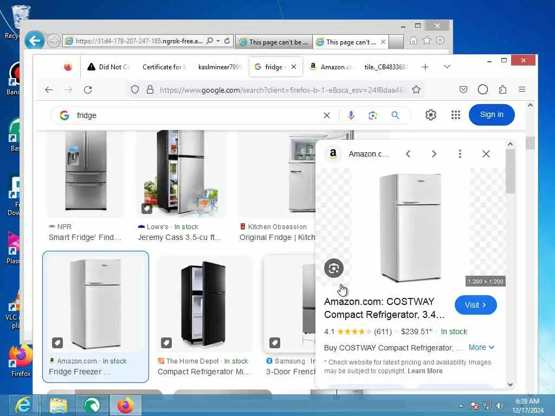Open the Internet Explorer address bar search dropdown
Viewport: 555px width, 416px height.
(x=218, y=41)
